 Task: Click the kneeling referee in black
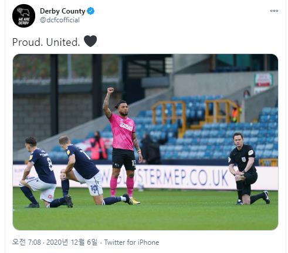(x=247, y=168)
